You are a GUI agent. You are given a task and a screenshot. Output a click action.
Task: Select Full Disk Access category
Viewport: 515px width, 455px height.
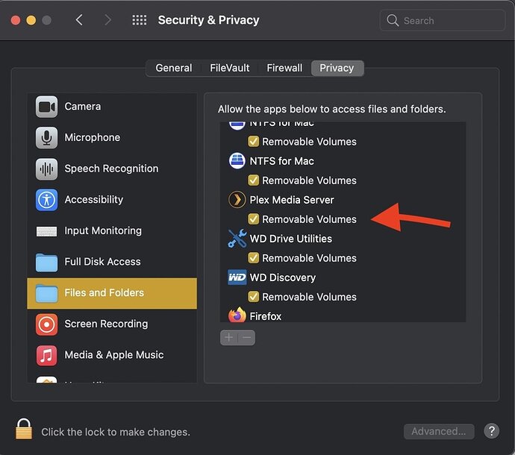(x=112, y=262)
